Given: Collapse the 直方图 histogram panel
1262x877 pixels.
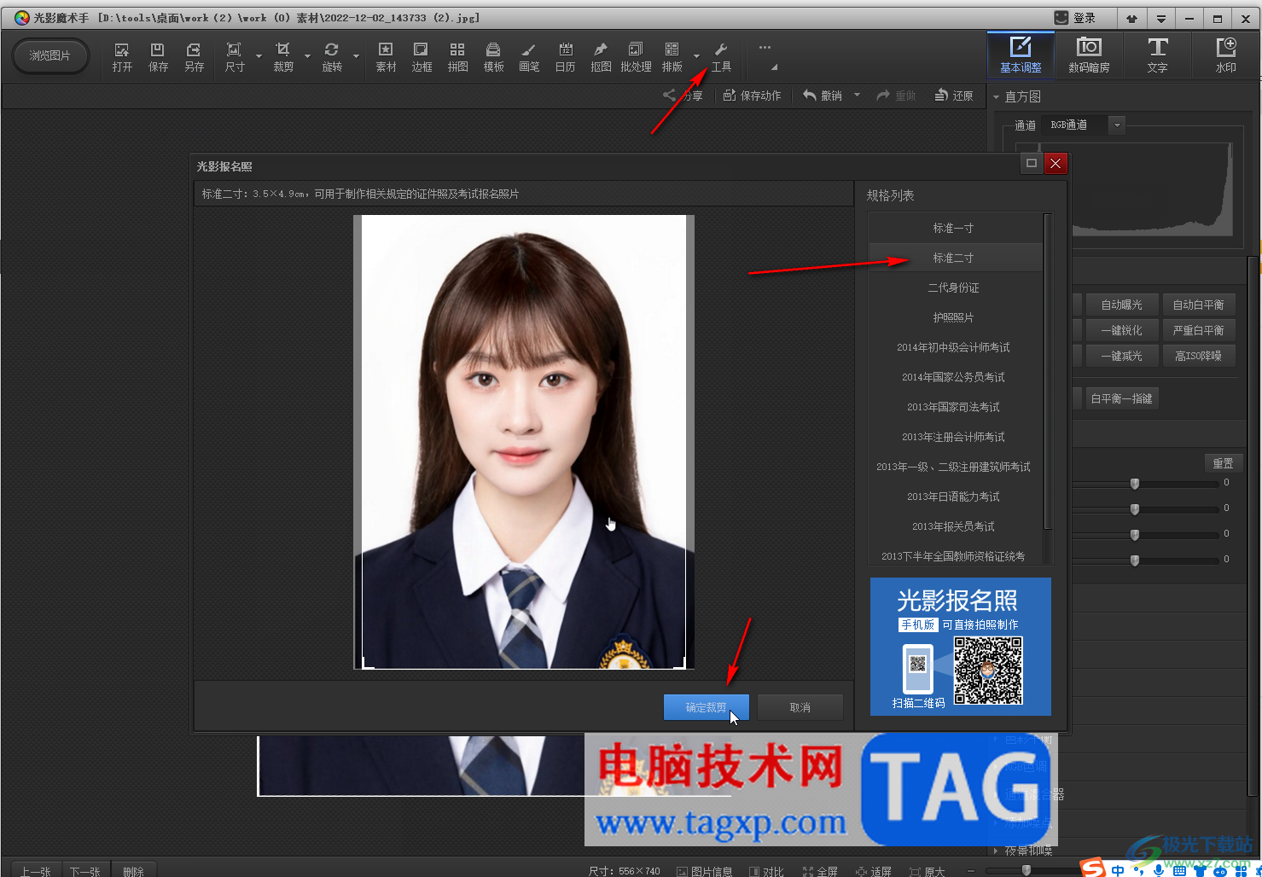Looking at the screenshot, I should tap(996, 97).
